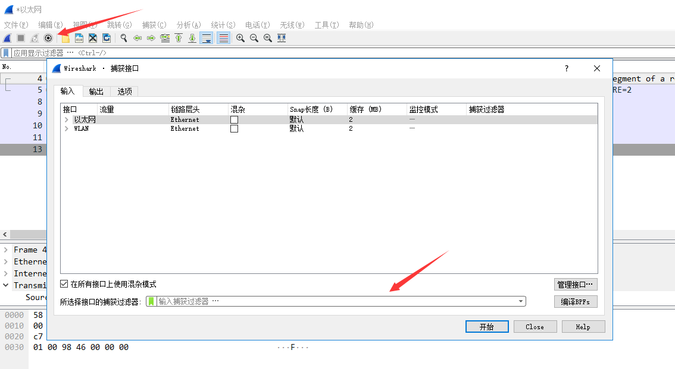Find a packet with the magnifier icon
675x369 pixels.
(124, 38)
